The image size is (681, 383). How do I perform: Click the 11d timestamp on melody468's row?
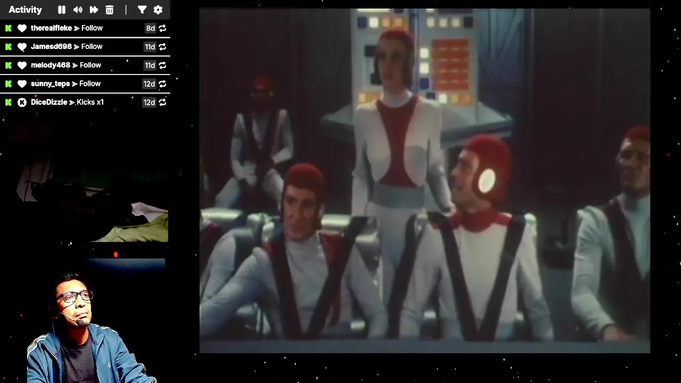(x=150, y=65)
